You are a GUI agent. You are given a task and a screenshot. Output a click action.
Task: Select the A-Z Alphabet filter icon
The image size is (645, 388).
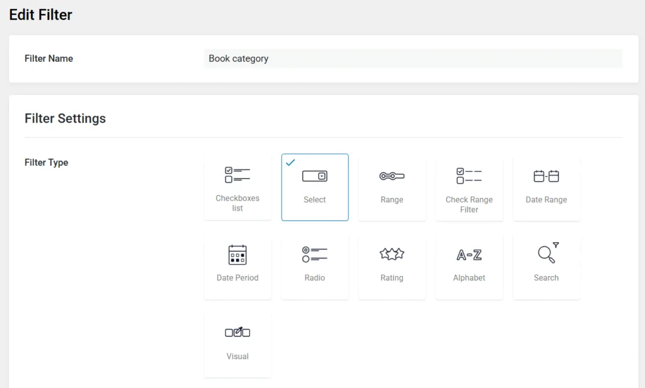[469, 254]
